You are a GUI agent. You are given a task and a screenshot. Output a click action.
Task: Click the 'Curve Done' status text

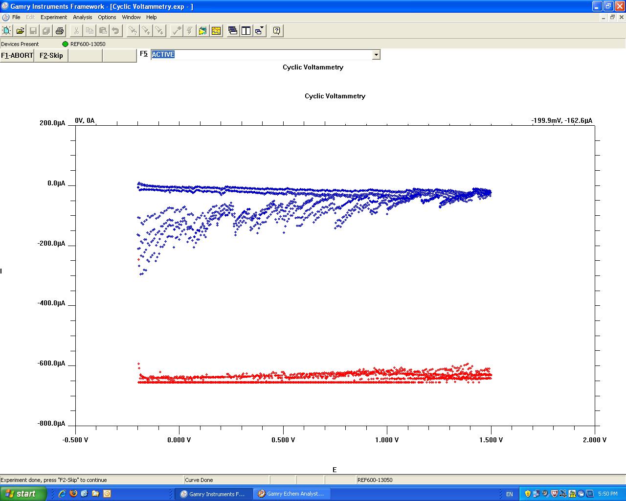[x=199, y=480]
